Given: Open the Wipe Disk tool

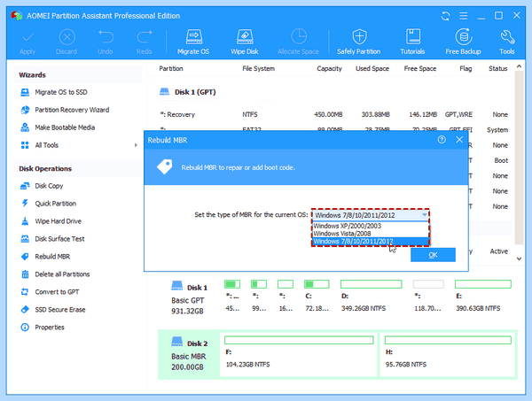Looking at the screenshot, I should pyautogui.click(x=245, y=42).
